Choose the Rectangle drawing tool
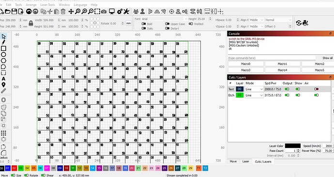Image resolution: width=334 pixels, height=177 pixels. 3,48
